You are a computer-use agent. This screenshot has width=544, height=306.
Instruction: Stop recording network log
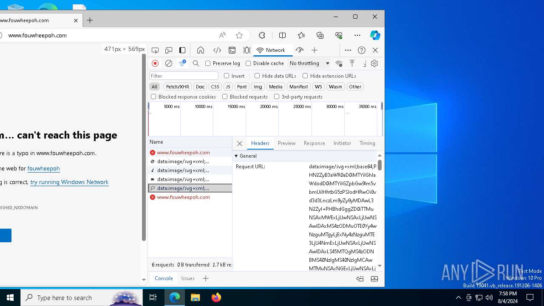[155, 63]
